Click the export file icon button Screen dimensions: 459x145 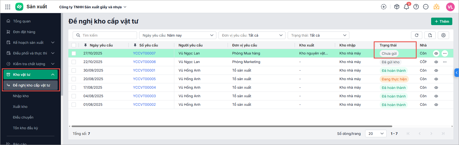(430, 35)
